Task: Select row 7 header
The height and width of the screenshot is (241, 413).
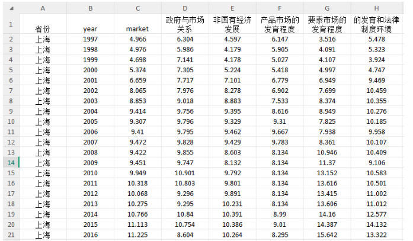Action: click(11, 91)
